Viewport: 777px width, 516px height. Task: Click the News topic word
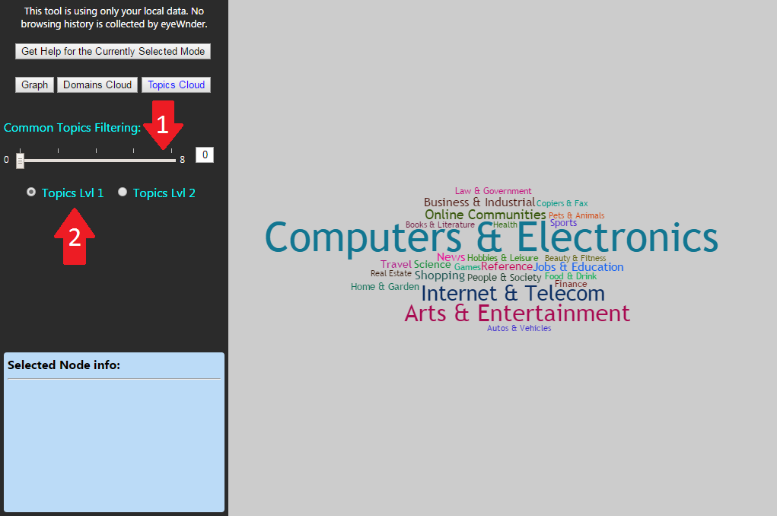[x=451, y=257]
